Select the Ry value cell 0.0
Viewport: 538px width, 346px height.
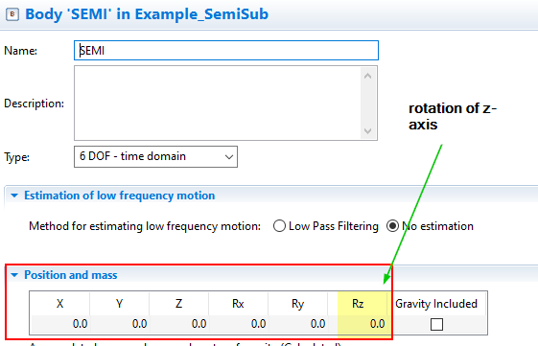click(x=297, y=324)
